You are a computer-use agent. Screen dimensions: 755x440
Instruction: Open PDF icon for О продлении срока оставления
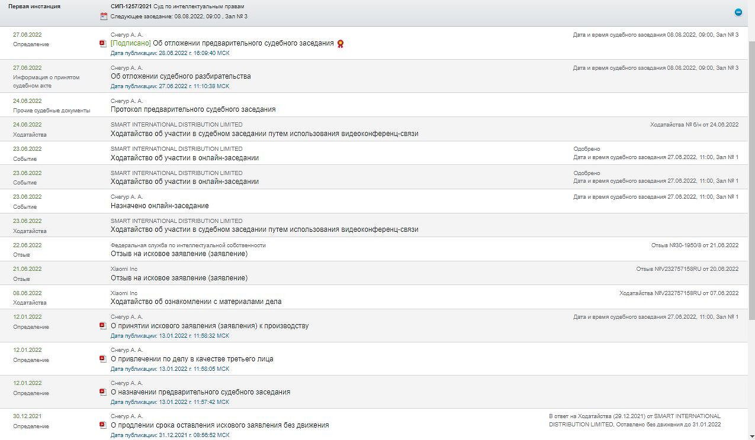[x=102, y=425]
